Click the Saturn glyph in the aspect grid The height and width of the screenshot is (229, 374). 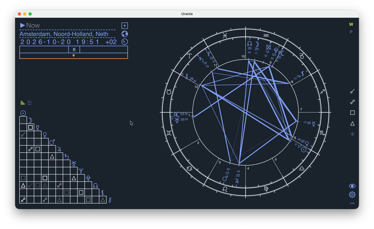(x=67, y=157)
